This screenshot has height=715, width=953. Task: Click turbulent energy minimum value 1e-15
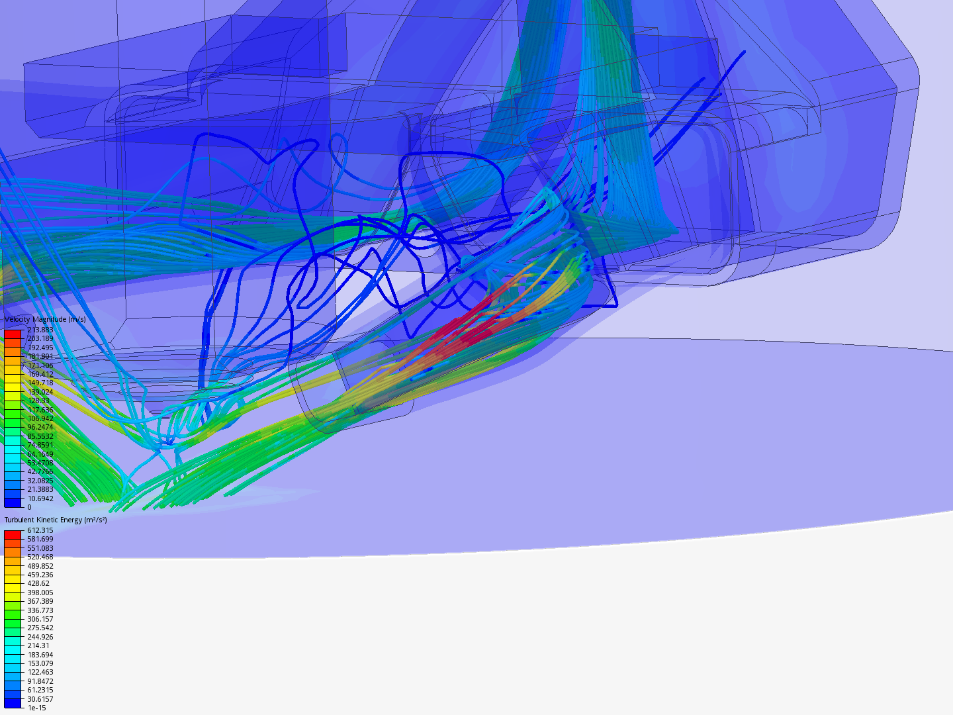37,708
